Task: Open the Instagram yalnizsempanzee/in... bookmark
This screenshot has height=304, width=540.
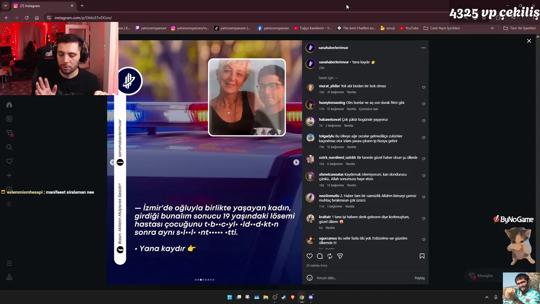Action: pyautogui.click(x=190, y=28)
